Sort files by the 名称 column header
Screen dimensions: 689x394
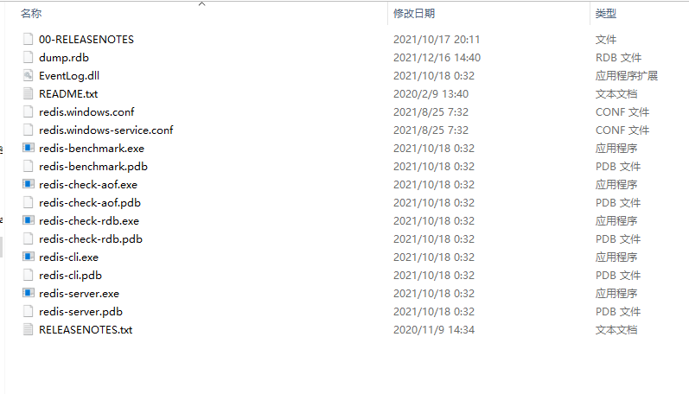click(31, 14)
